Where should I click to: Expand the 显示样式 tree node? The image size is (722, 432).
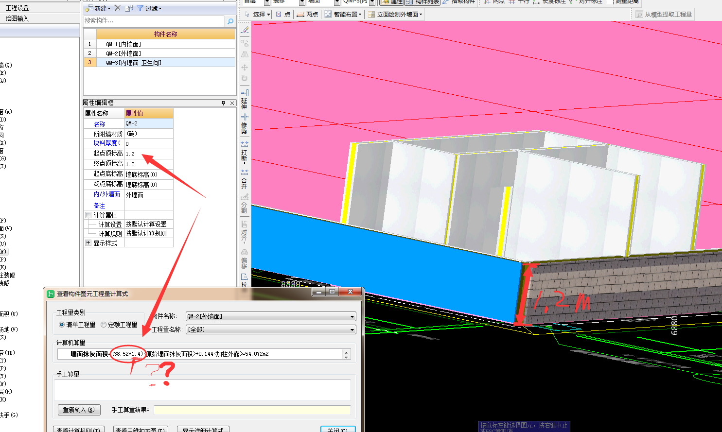click(x=88, y=242)
